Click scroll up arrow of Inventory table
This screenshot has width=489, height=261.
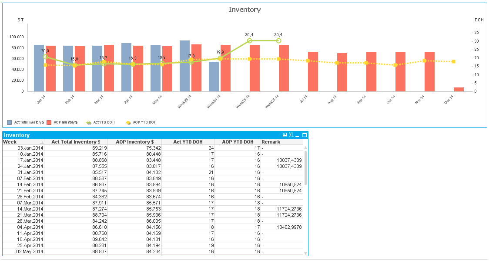(305, 147)
